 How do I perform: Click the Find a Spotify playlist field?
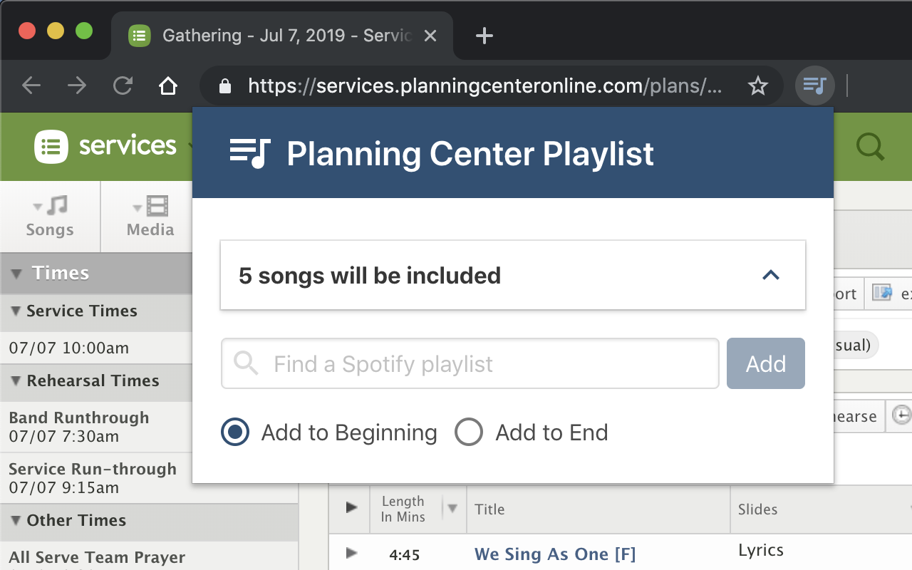pyautogui.click(x=470, y=363)
